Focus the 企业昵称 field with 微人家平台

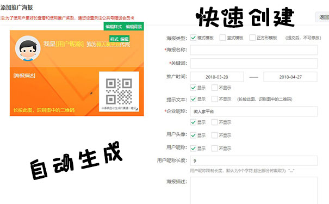253,112
